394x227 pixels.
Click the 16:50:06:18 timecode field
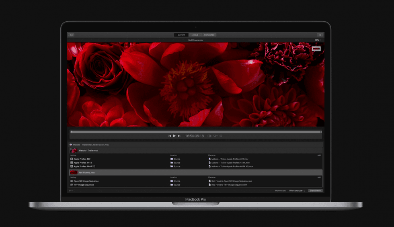195,136
